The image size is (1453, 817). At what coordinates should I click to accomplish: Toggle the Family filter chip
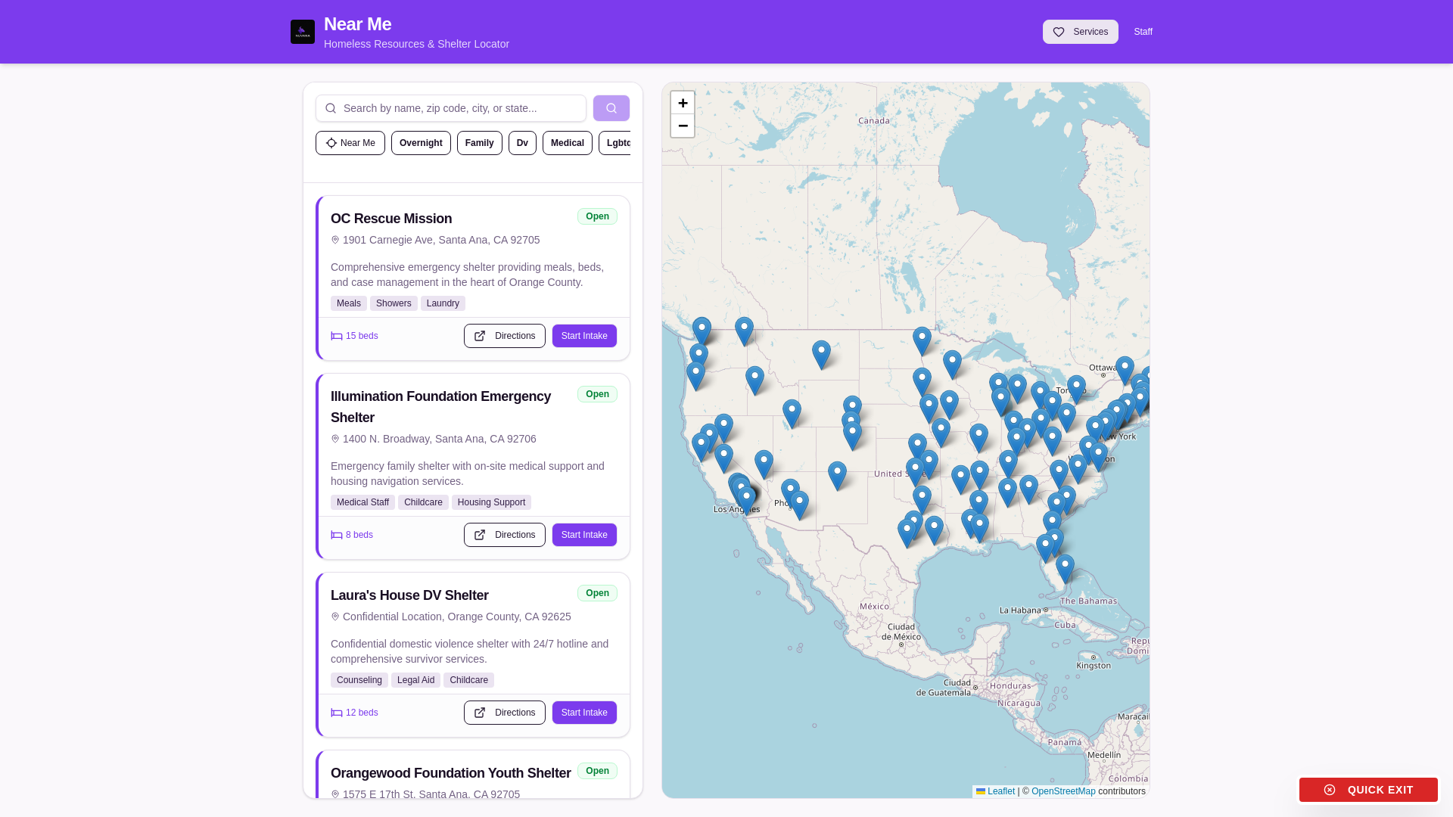[480, 143]
